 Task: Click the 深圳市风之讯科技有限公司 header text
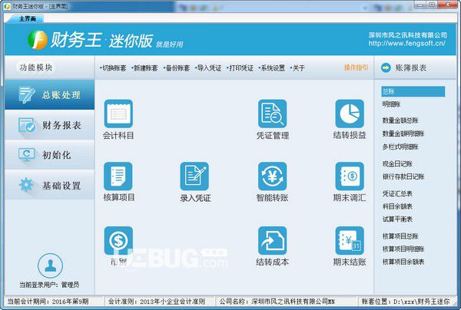(407, 35)
